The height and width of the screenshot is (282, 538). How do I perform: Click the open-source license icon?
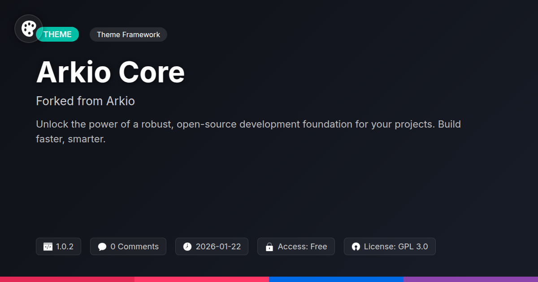pyautogui.click(x=356, y=247)
